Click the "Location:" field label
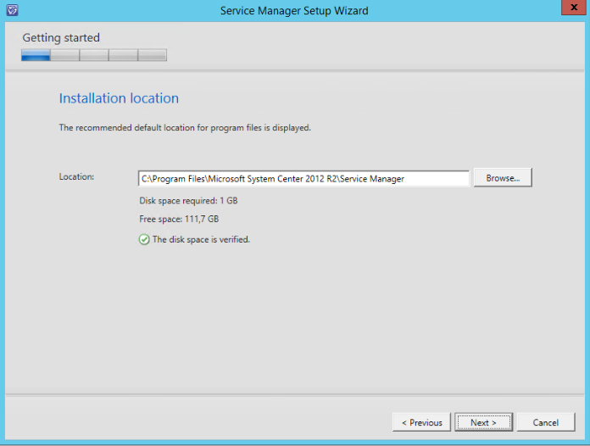590x446 pixels. pos(76,176)
